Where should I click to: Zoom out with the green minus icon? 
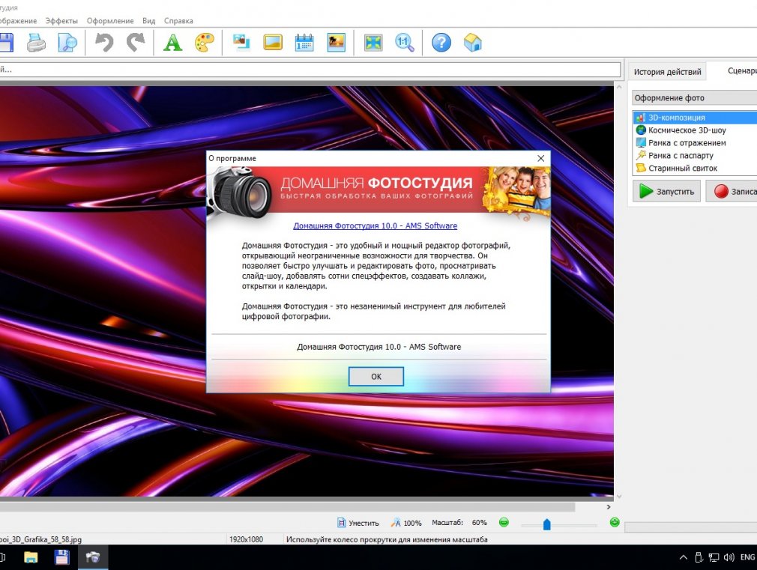pos(504,522)
